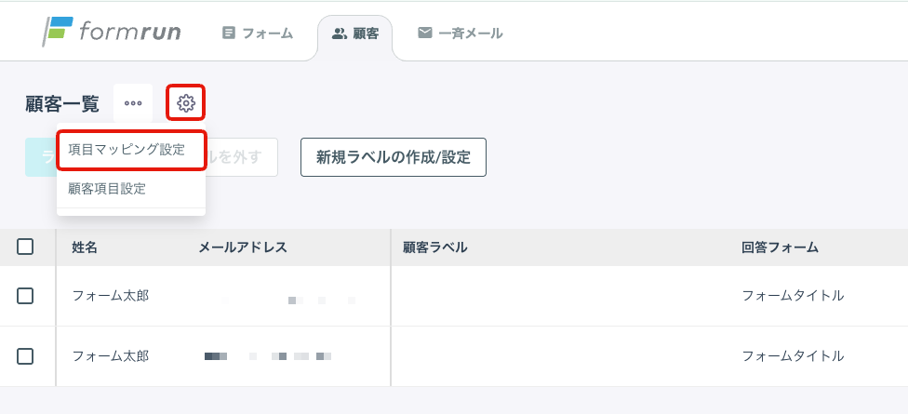Click フォームタイトル in the second row
908x414 pixels.
pos(793,356)
